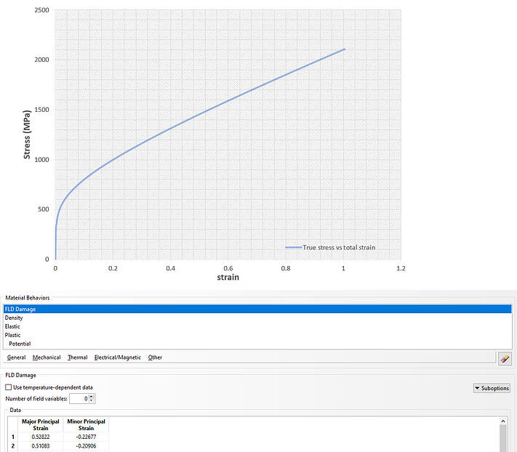Open the General menu
517x452 pixels.
point(16,357)
